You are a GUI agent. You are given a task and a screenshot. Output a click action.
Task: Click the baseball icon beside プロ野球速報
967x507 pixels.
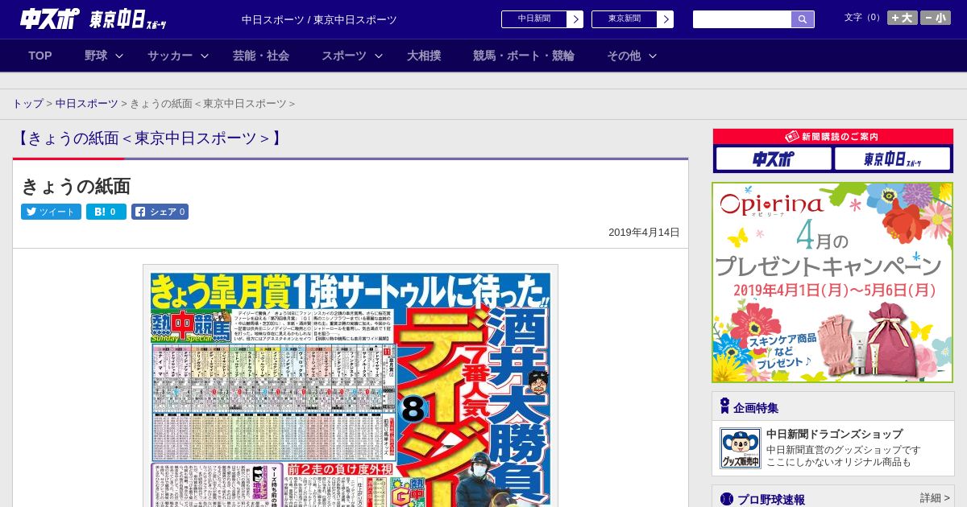726,499
